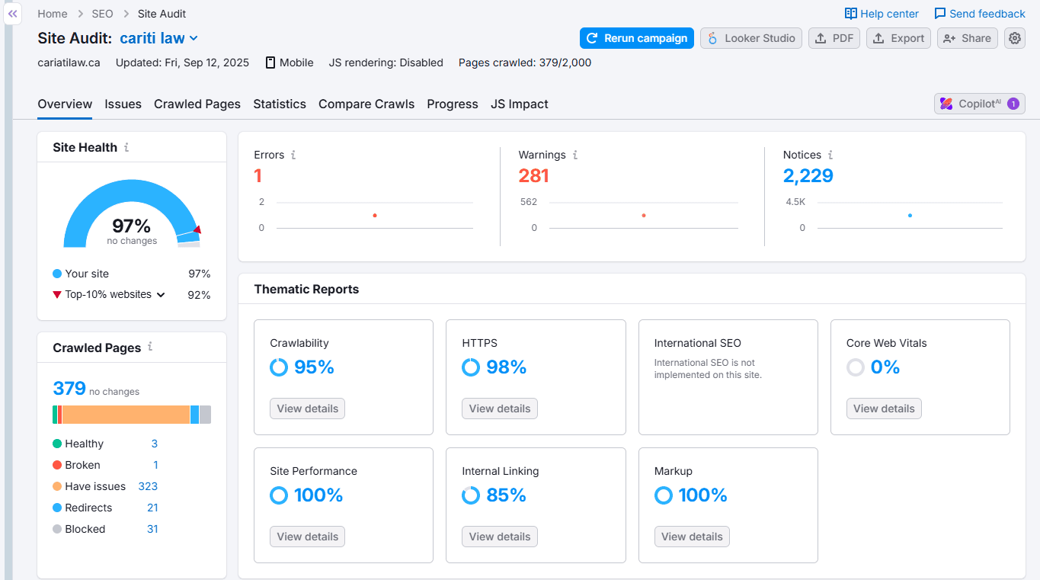Open the settings gear icon
The image size is (1040, 580).
[x=1014, y=38]
